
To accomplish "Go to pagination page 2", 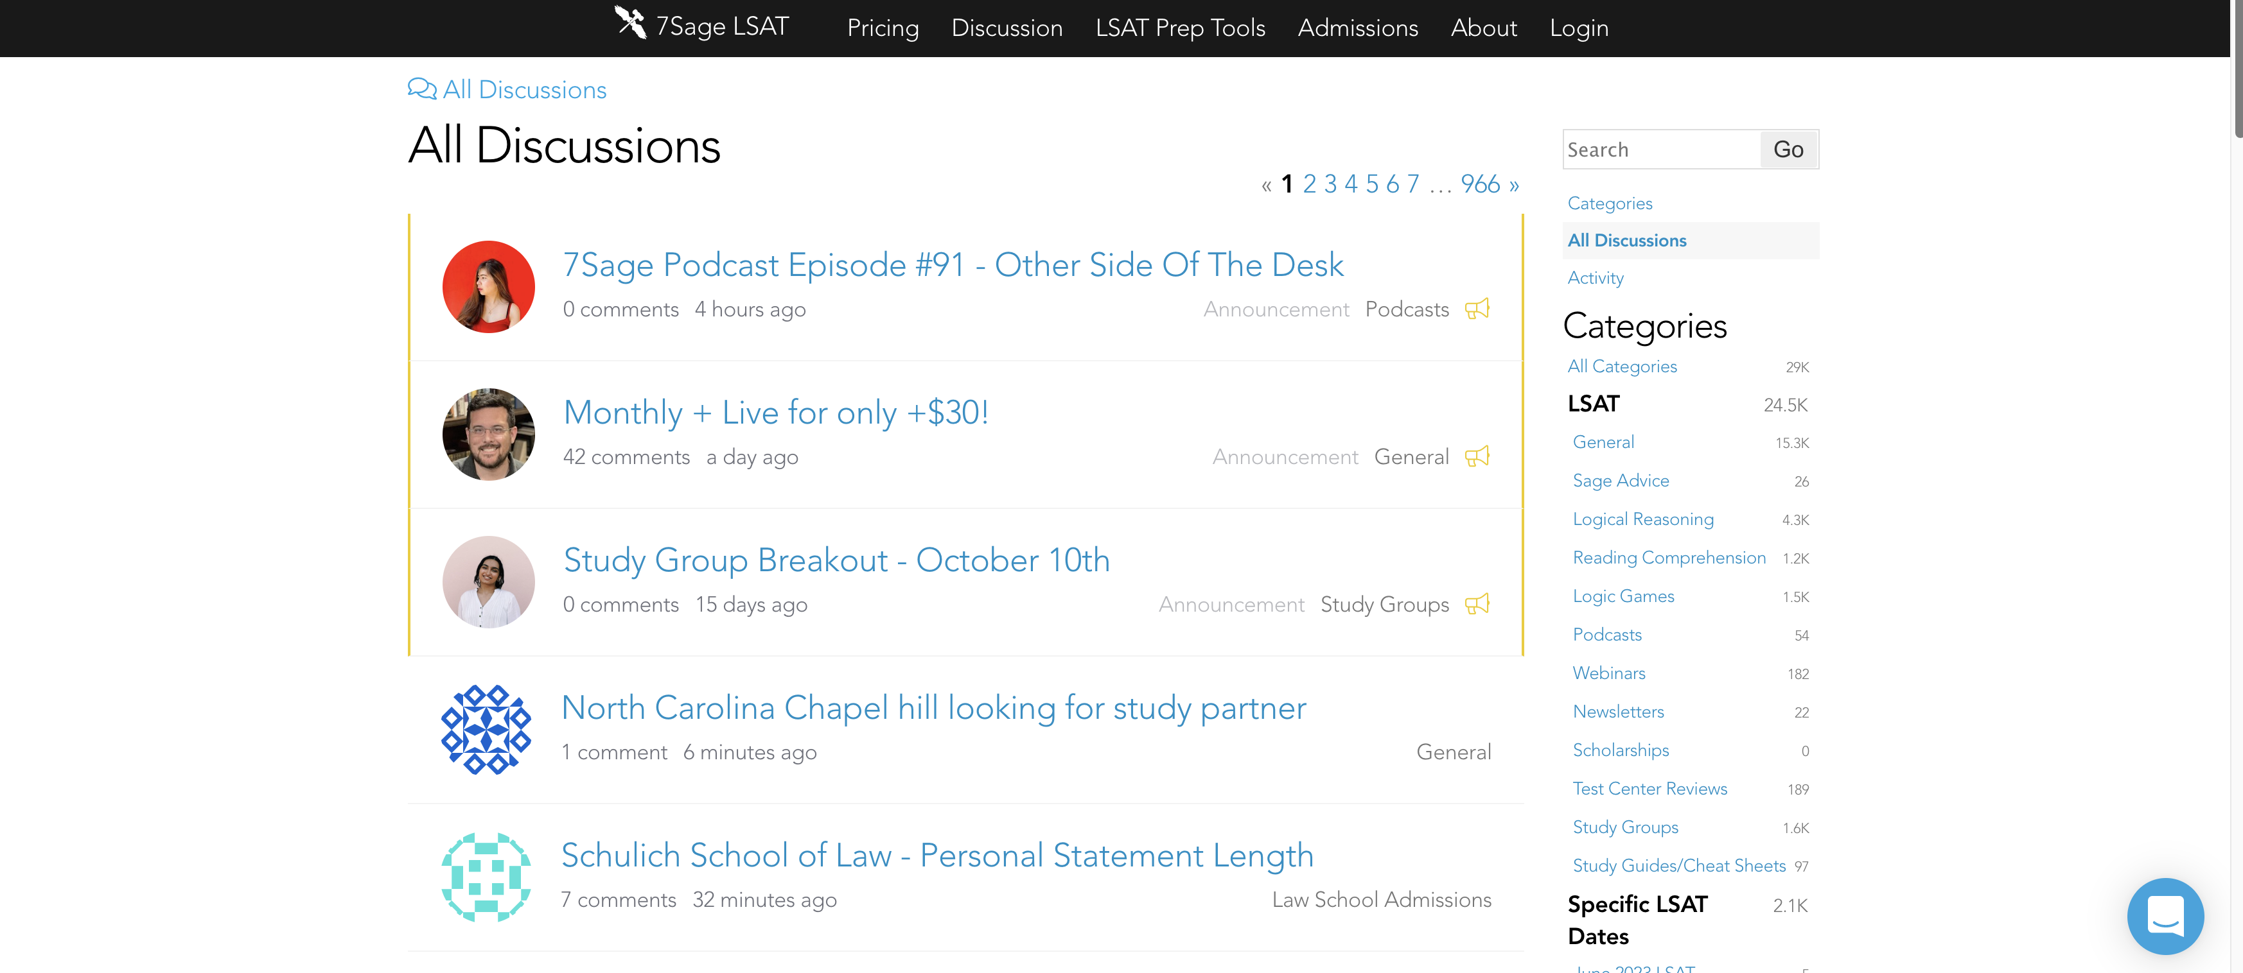I will tap(1308, 184).
